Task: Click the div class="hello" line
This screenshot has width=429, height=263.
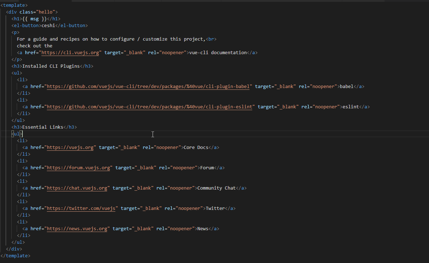Action: 32,12
